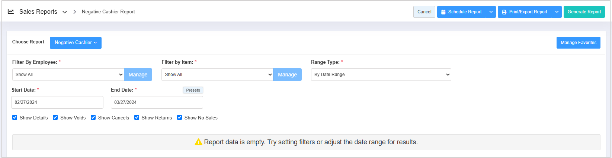Toggle the Show No Sales checkbox
Viewport: 612px width, 158px height.
pos(180,118)
